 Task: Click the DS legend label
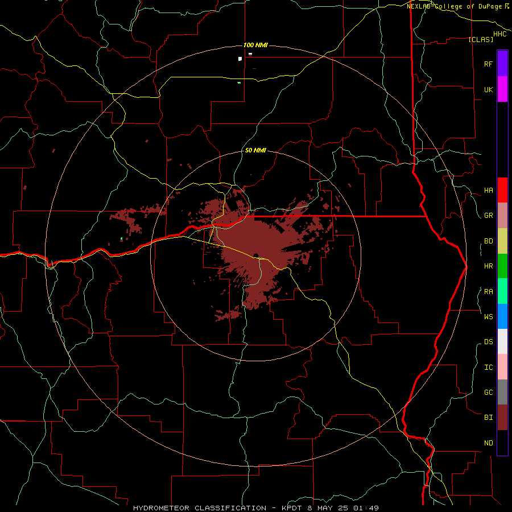click(488, 342)
